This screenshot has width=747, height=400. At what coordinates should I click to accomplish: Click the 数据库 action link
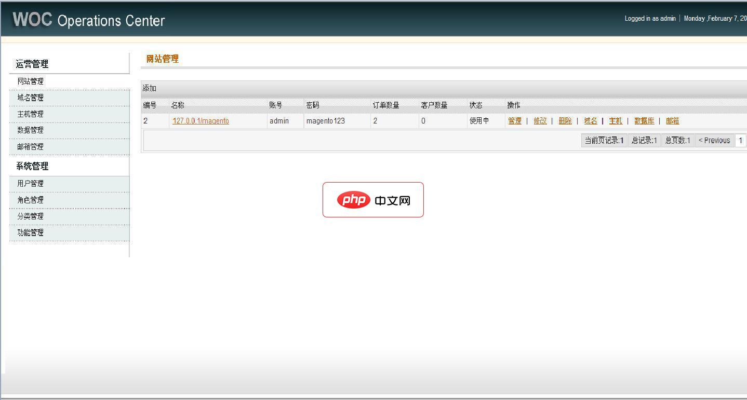point(644,121)
